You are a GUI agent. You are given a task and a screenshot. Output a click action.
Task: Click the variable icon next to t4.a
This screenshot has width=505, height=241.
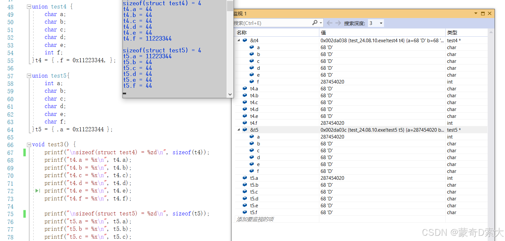245,88
